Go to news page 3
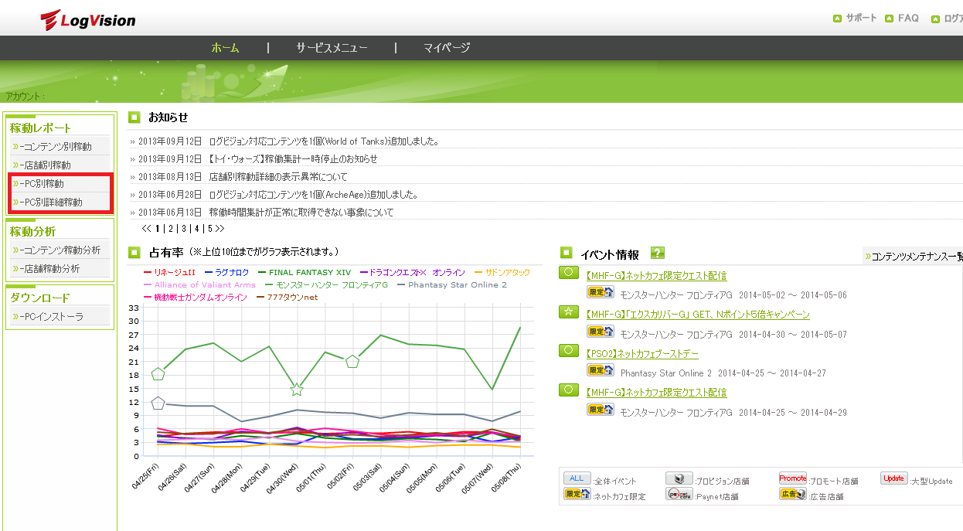This screenshot has width=963, height=531. (x=184, y=229)
